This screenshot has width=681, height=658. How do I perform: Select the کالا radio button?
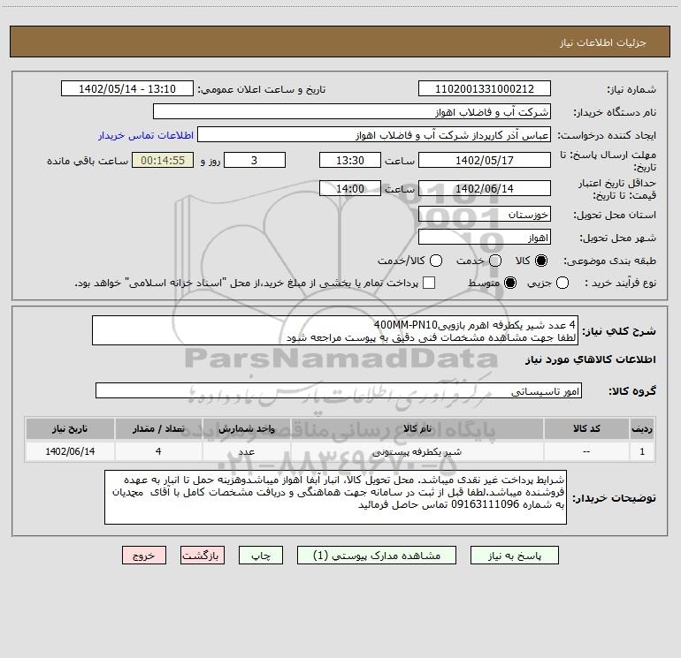[x=541, y=261]
